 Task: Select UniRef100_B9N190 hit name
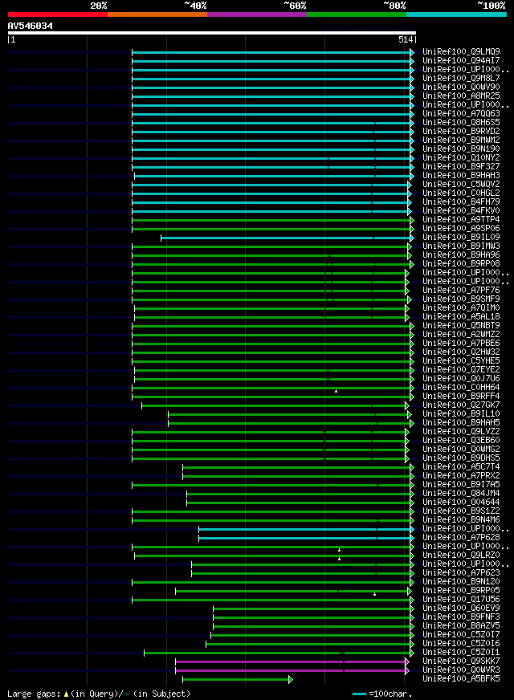(x=461, y=149)
